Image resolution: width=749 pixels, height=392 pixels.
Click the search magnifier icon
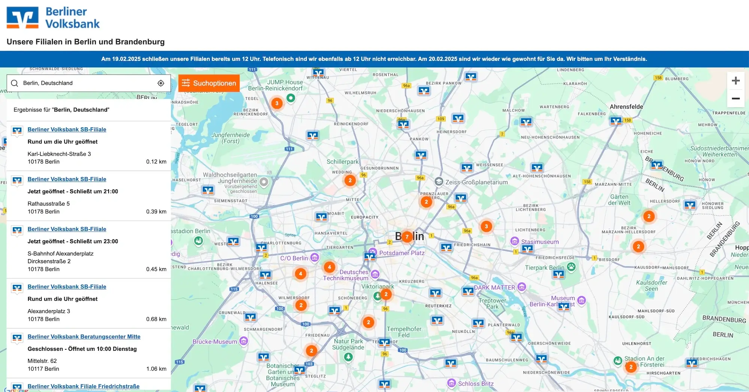pos(15,83)
